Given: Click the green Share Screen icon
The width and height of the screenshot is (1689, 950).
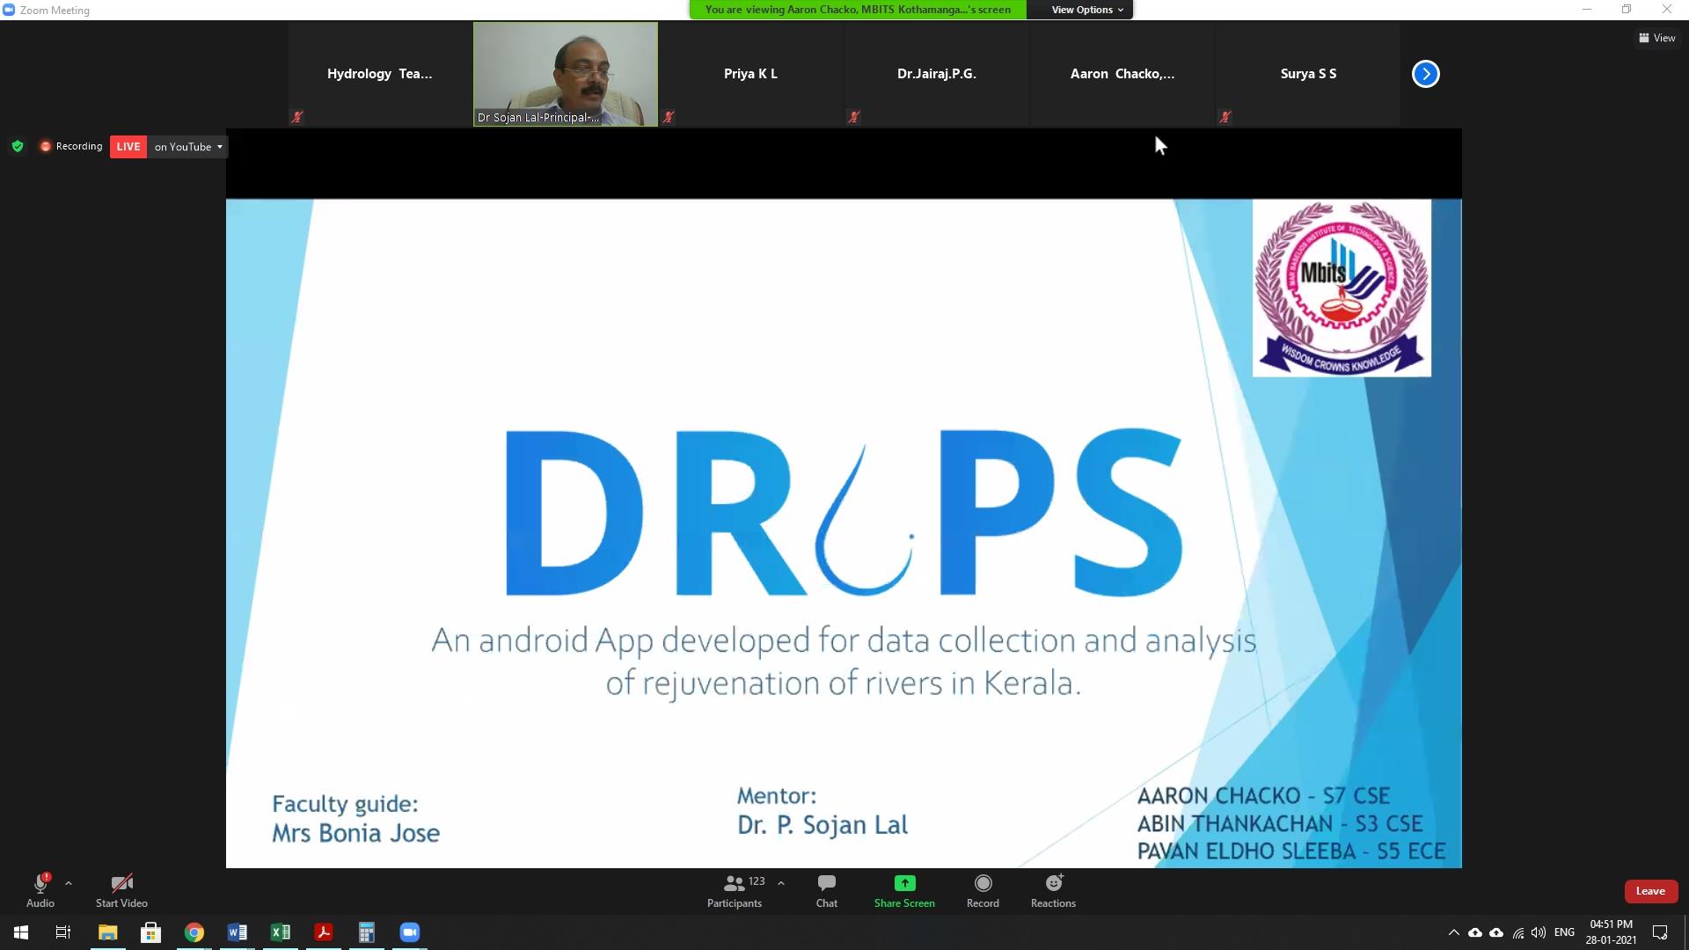Looking at the screenshot, I should click(x=904, y=883).
